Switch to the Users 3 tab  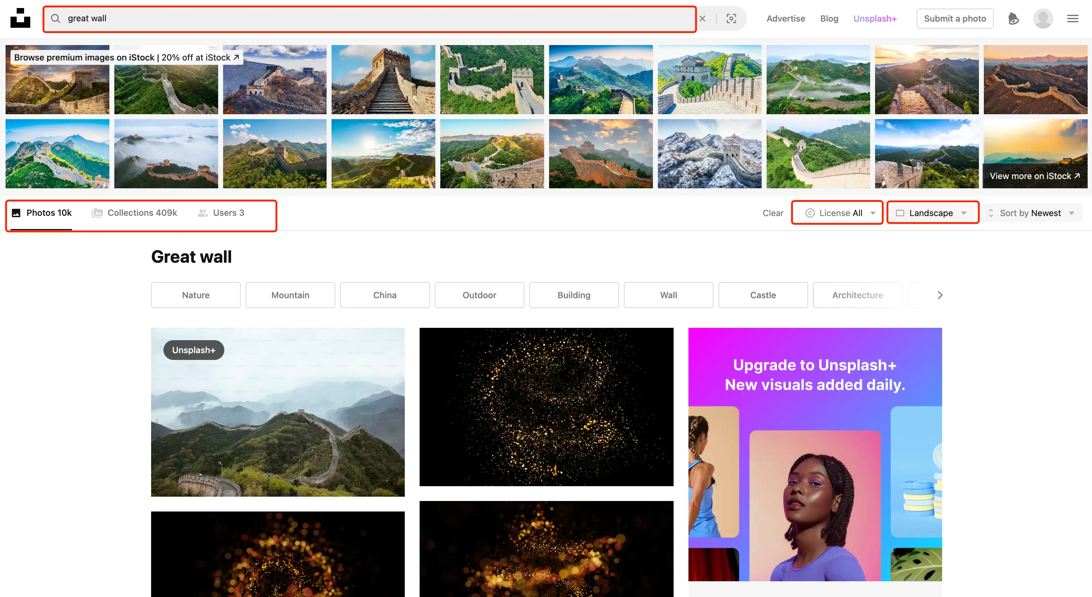(x=221, y=213)
